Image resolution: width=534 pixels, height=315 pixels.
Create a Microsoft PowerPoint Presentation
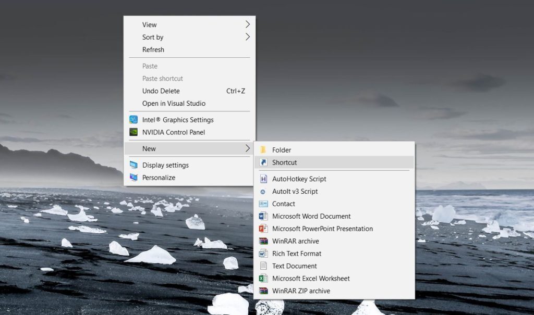point(322,229)
